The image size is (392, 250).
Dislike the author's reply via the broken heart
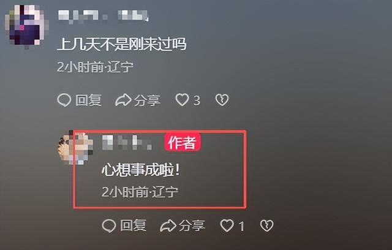tap(267, 225)
